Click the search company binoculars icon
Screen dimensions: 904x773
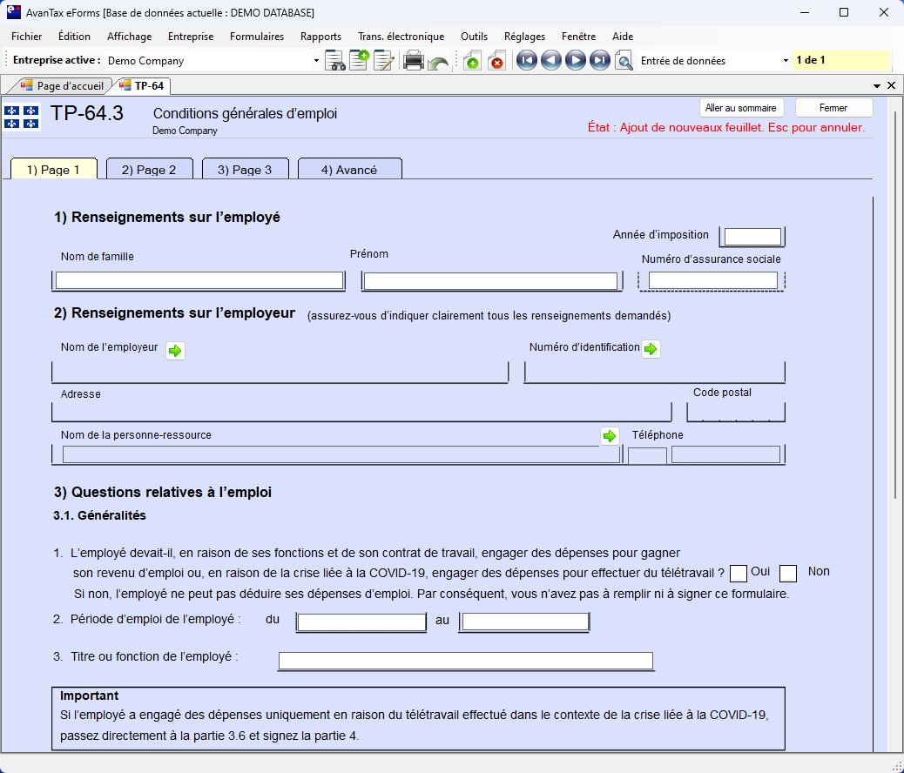click(x=334, y=61)
